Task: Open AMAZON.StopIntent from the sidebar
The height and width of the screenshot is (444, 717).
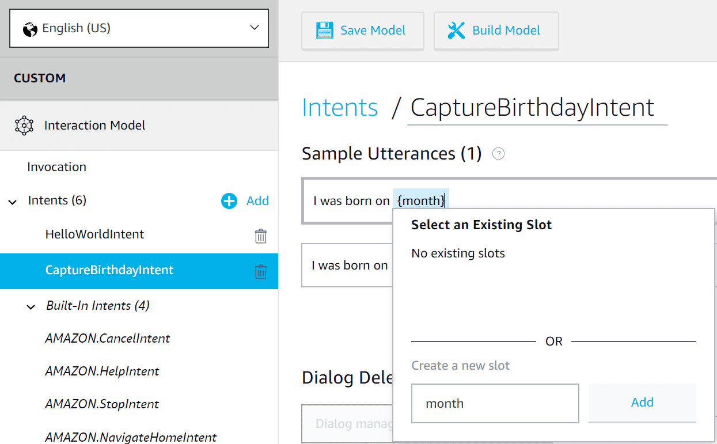Action: point(101,404)
